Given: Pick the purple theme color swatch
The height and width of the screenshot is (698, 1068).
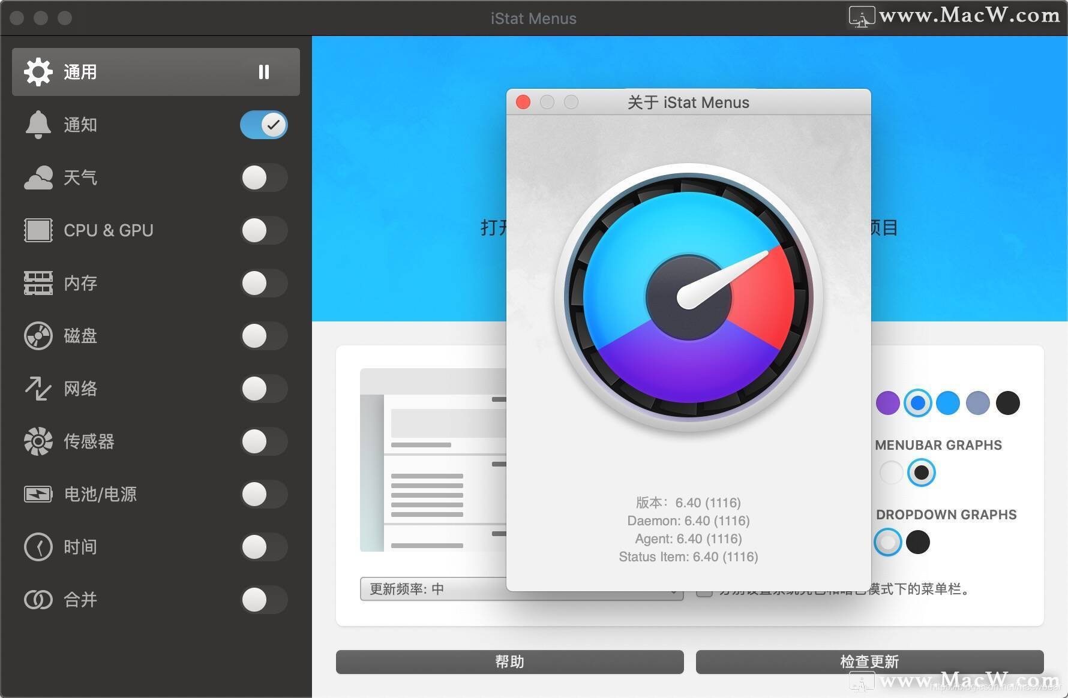Looking at the screenshot, I should [x=888, y=403].
